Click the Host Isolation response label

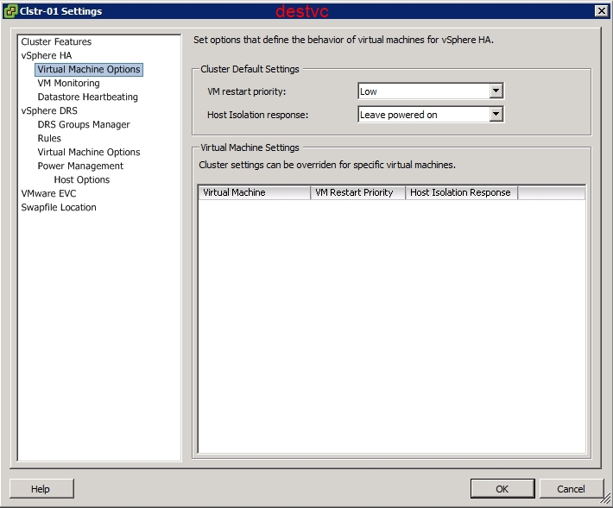tap(257, 115)
